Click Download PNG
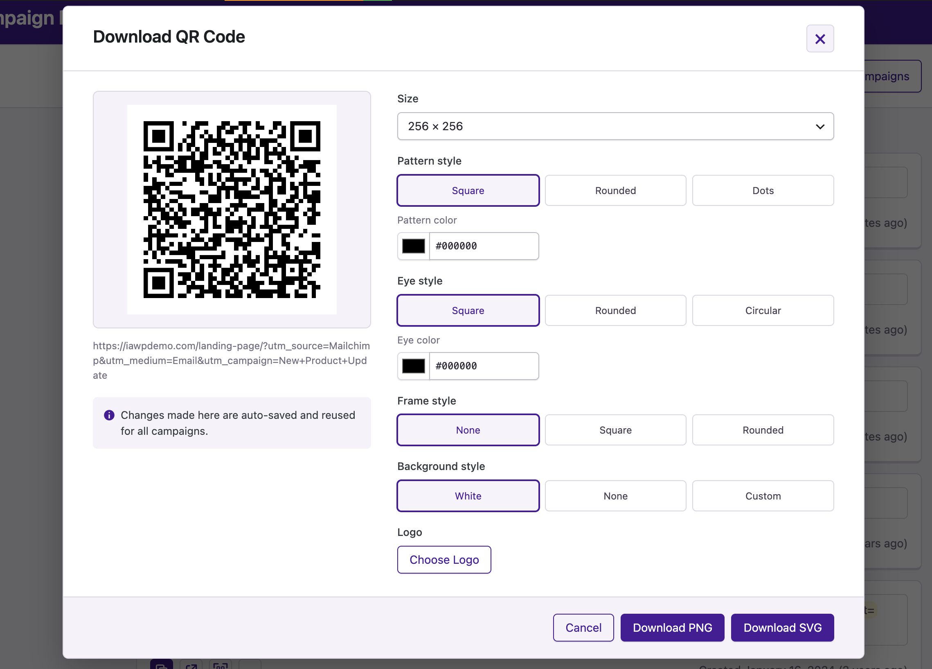 click(x=672, y=628)
